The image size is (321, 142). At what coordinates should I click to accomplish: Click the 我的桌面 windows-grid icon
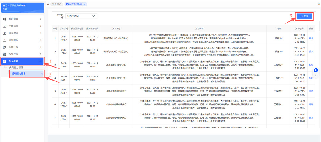pyautogui.click(x=5, y=19)
